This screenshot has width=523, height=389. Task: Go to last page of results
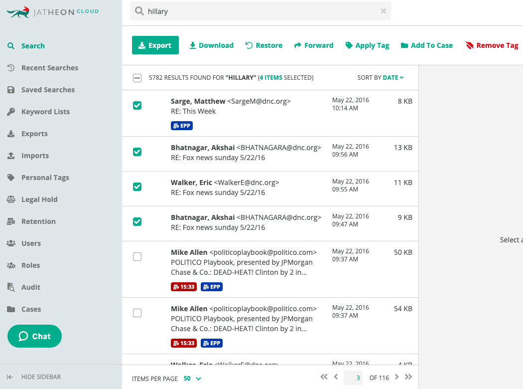click(408, 377)
